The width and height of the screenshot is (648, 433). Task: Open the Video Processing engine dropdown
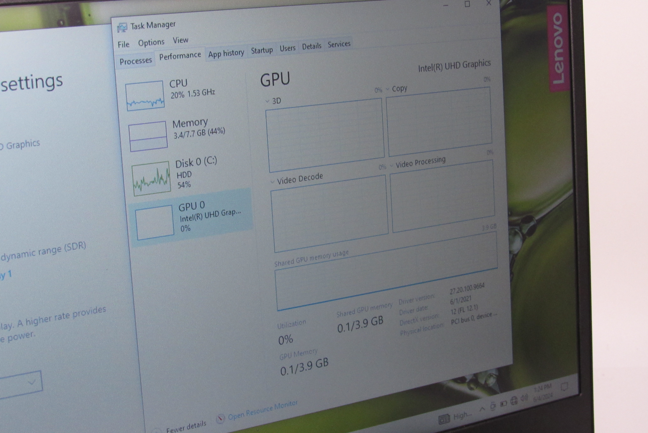391,165
